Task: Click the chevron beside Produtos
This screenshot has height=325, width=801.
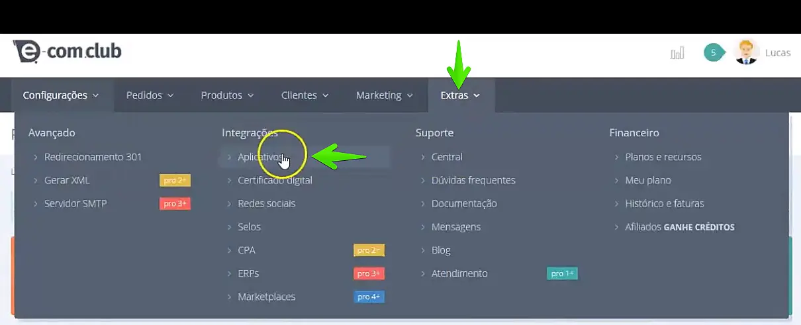Action: coord(250,96)
